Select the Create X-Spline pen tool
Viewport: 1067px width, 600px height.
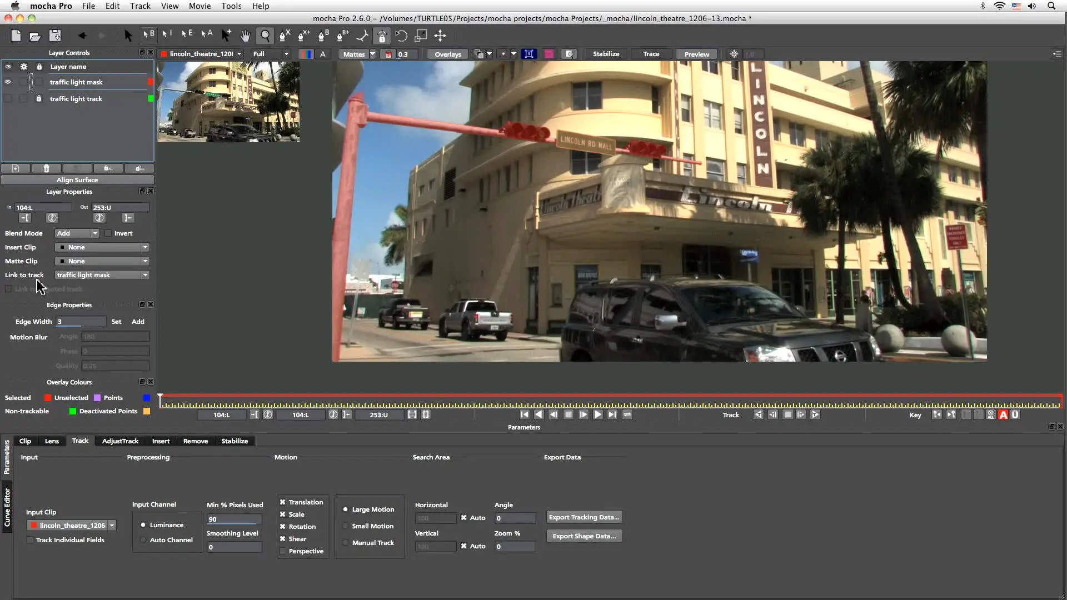(x=285, y=36)
